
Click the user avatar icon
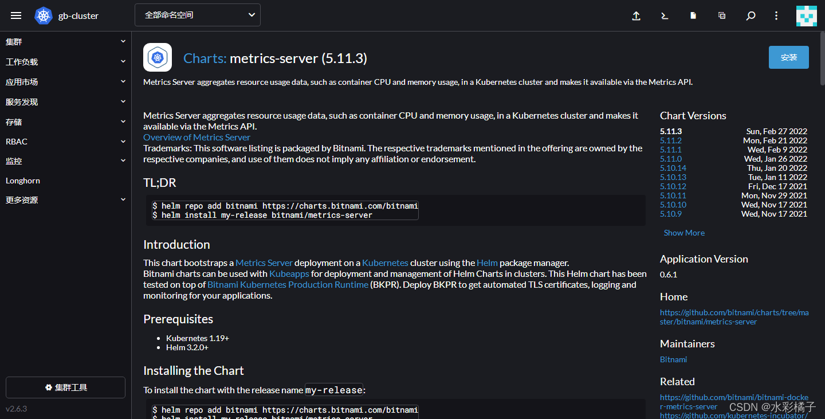pyautogui.click(x=807, y=16)
